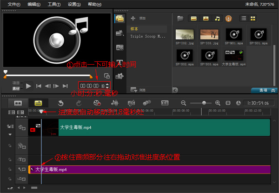279x193 pixels.
Task: Open the subtitle editor icon
Action: coord(165,103)
